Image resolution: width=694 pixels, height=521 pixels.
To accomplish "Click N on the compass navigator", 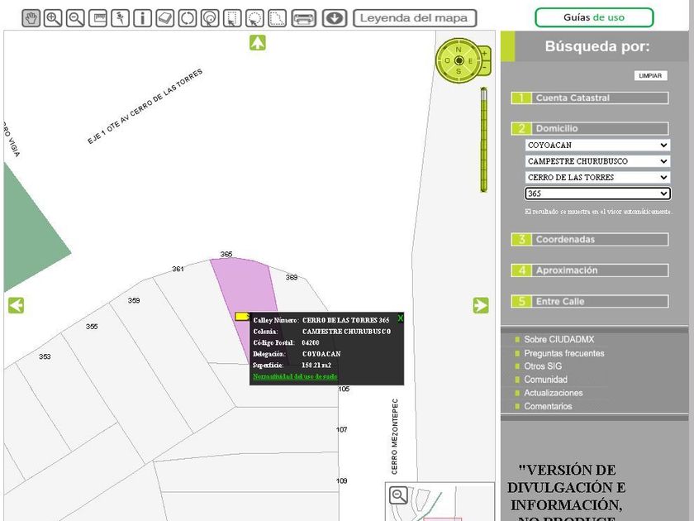I will (459, 49).
